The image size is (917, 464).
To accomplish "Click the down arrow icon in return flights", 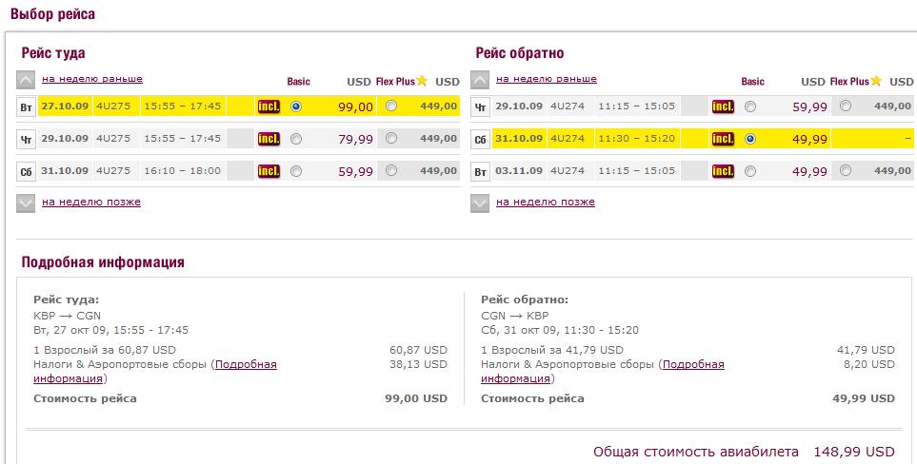I will pyautogui.click(x=480, y=203).
